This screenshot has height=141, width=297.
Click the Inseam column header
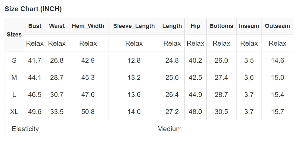(x=249, y=26)
